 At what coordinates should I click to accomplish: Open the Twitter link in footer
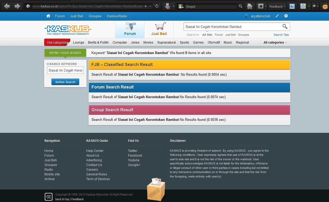[x=132, y=151]
